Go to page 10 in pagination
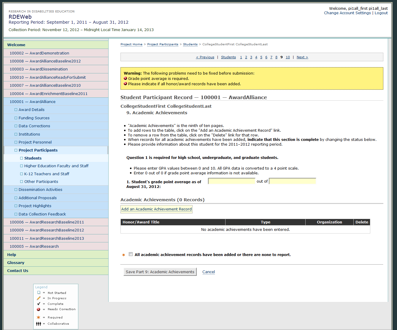 click(288, 57)
